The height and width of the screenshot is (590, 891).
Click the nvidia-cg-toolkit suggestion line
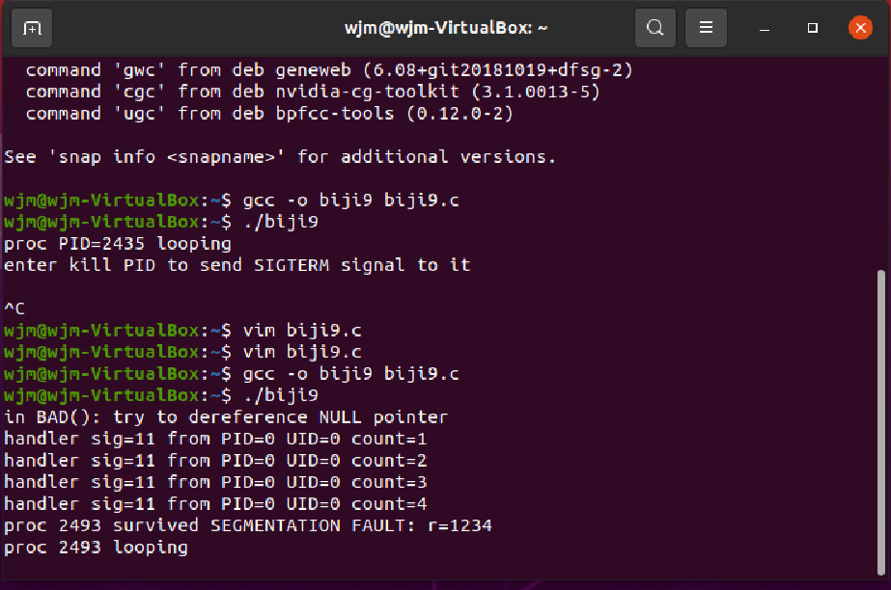point(312,92)
